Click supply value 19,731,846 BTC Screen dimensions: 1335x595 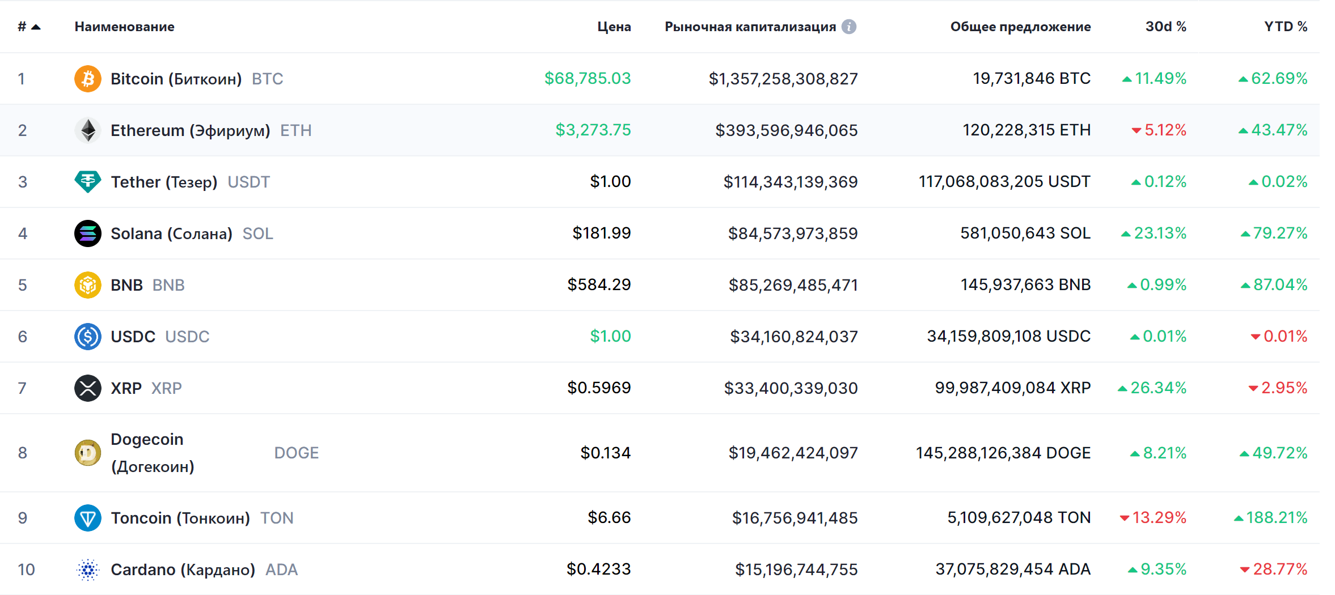point(1032,78)
